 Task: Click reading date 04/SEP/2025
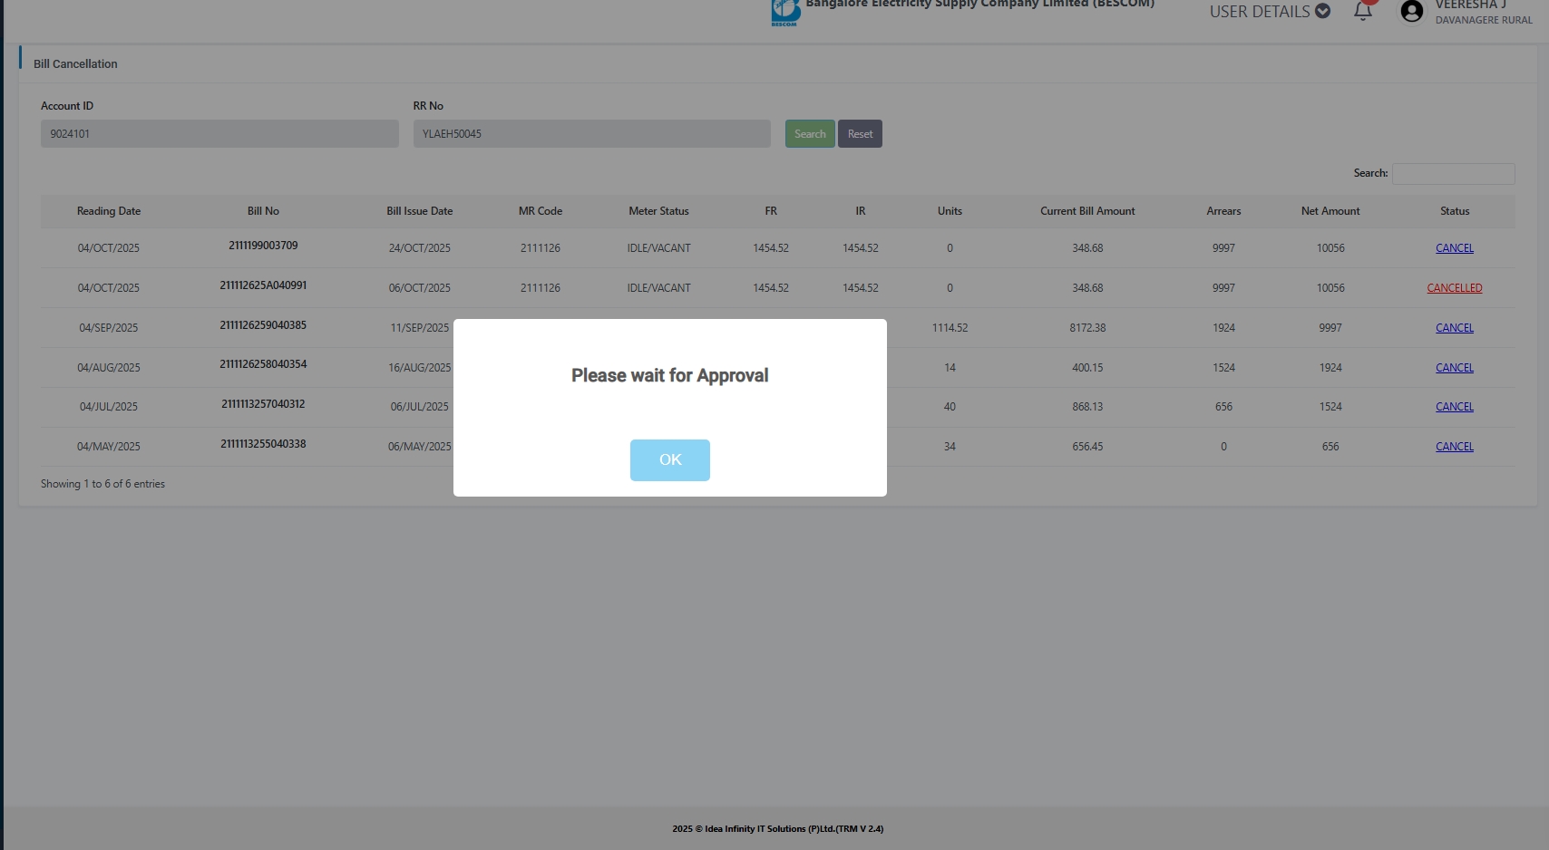109,328
